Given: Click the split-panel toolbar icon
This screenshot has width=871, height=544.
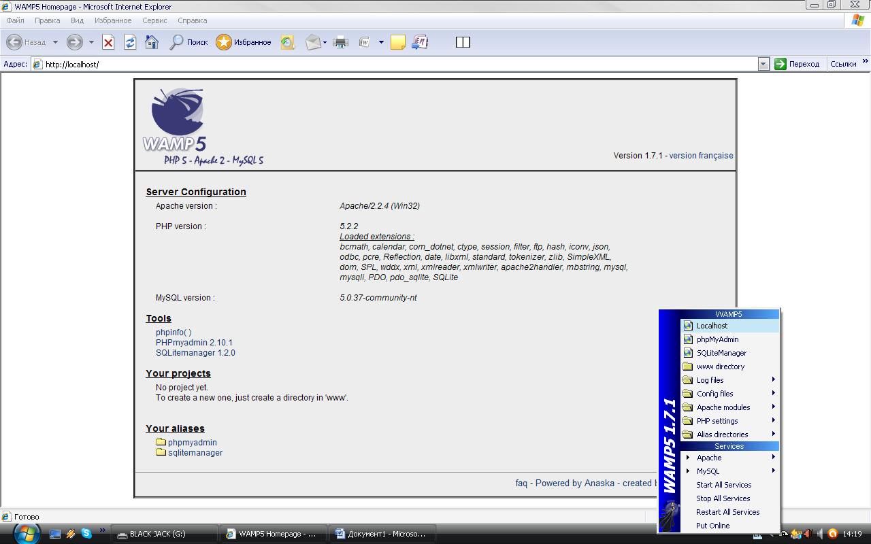Looking at the screenshot, I should [463, 42].
